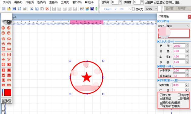Open the 帮助(H) menu

[89, 2]
